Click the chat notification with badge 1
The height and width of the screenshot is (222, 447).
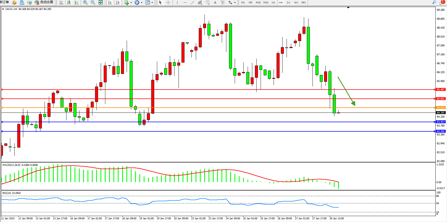tap(442, 2)
